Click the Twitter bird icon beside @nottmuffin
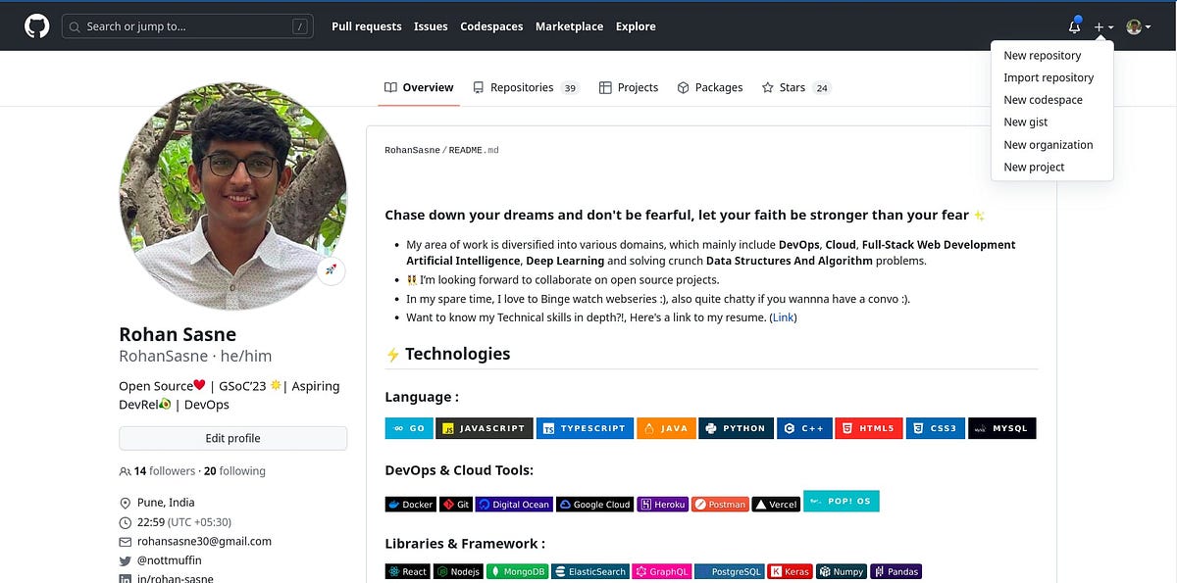Viewport: 1177px width, 583px height. [x=125, y=560]
